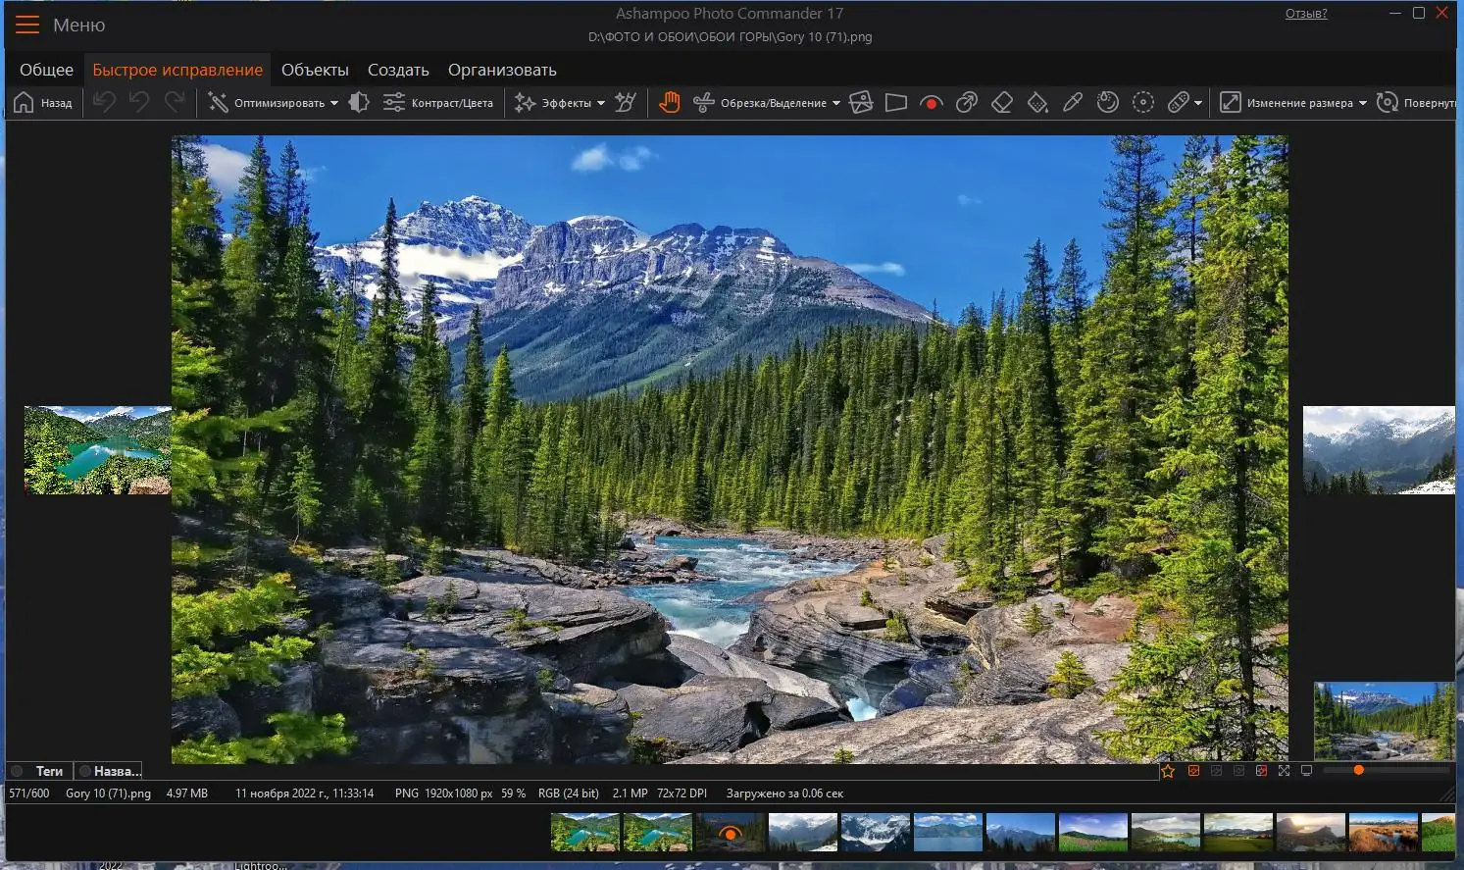1464x870 pixels.
Task: Toggle the Теги panel at bottom left
Action: click(40, 771)
